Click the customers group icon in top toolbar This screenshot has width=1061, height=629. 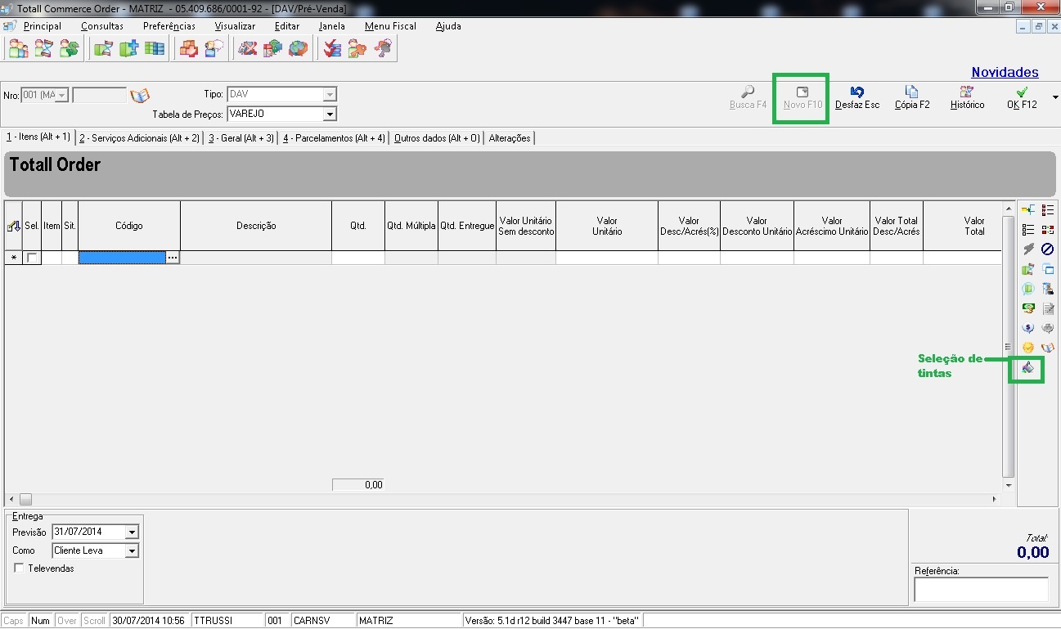pyautogui.click(x=18, y=49)
